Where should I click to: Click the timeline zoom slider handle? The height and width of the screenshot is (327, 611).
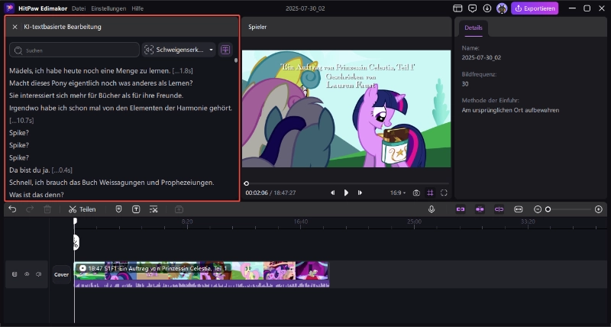[548, 209]
